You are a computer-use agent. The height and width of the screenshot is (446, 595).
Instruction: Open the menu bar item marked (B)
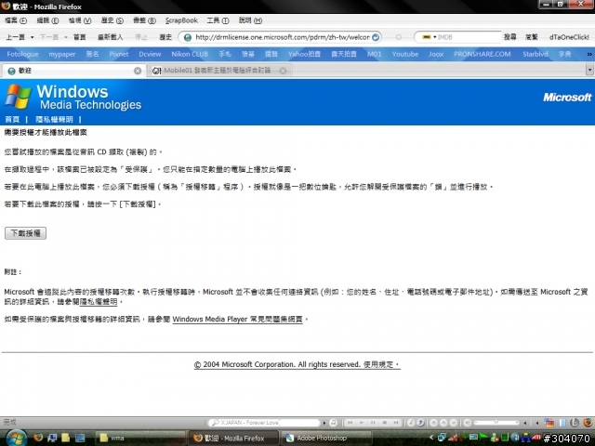coord(144,20)
